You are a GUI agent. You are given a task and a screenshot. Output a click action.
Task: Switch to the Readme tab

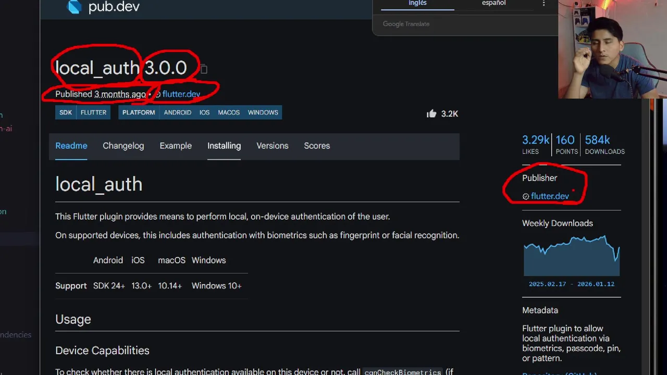pyautogui.click(x=71, y=146)
